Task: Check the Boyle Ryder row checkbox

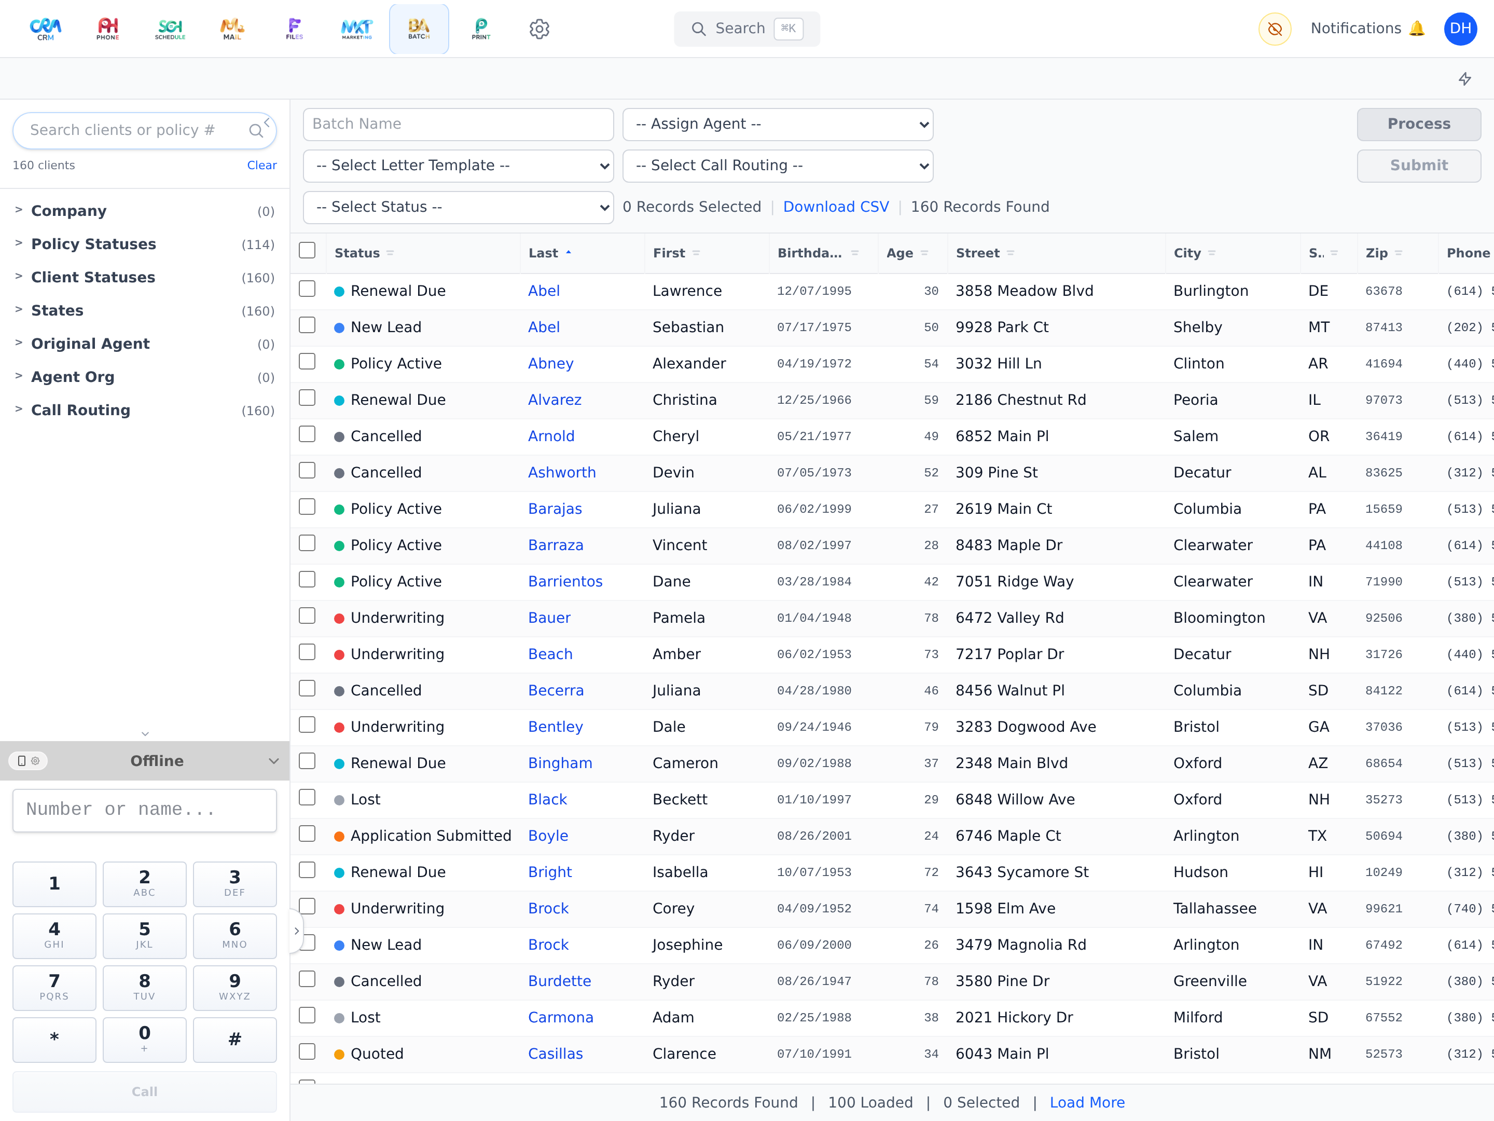Action: pos(307,834)
